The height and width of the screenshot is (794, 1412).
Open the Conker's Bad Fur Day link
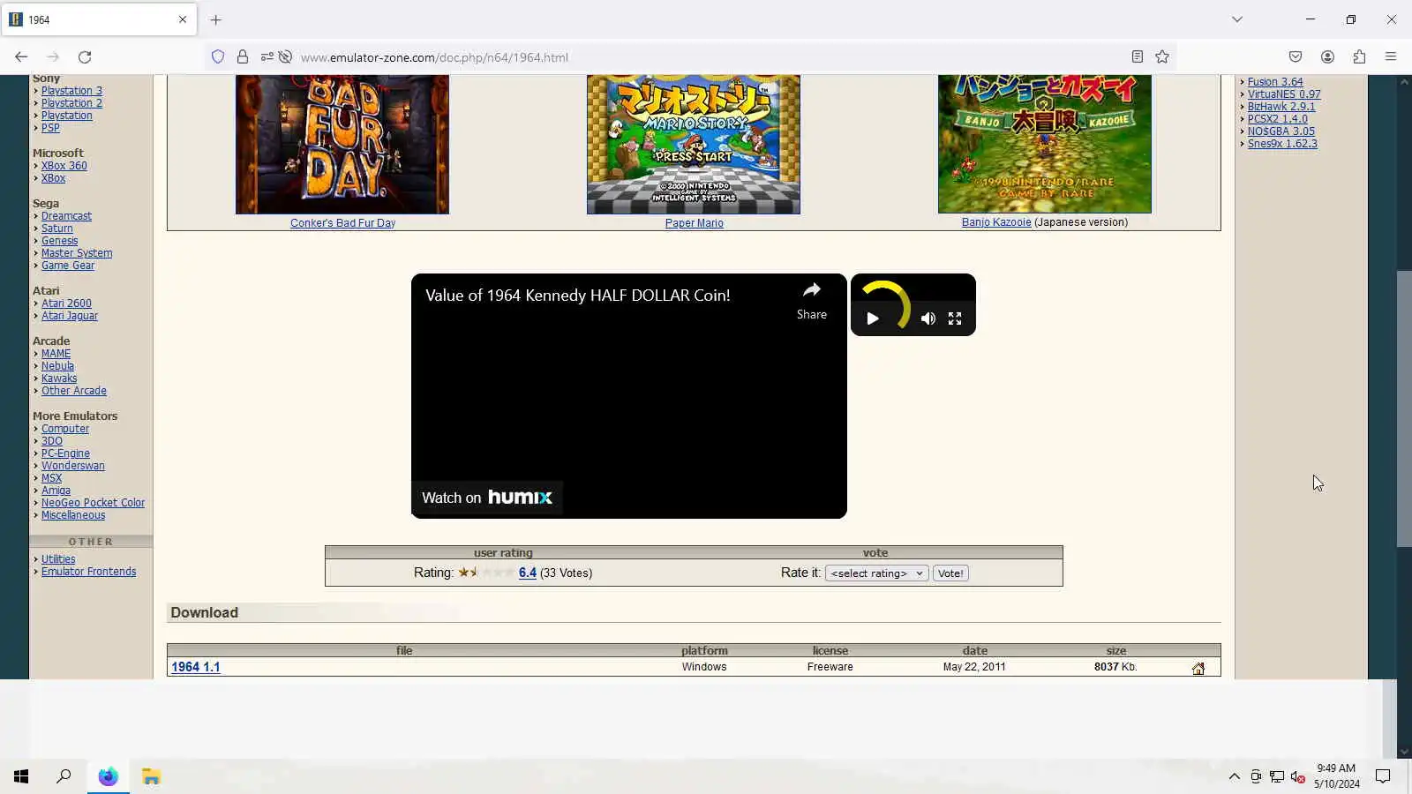(342, 223)
